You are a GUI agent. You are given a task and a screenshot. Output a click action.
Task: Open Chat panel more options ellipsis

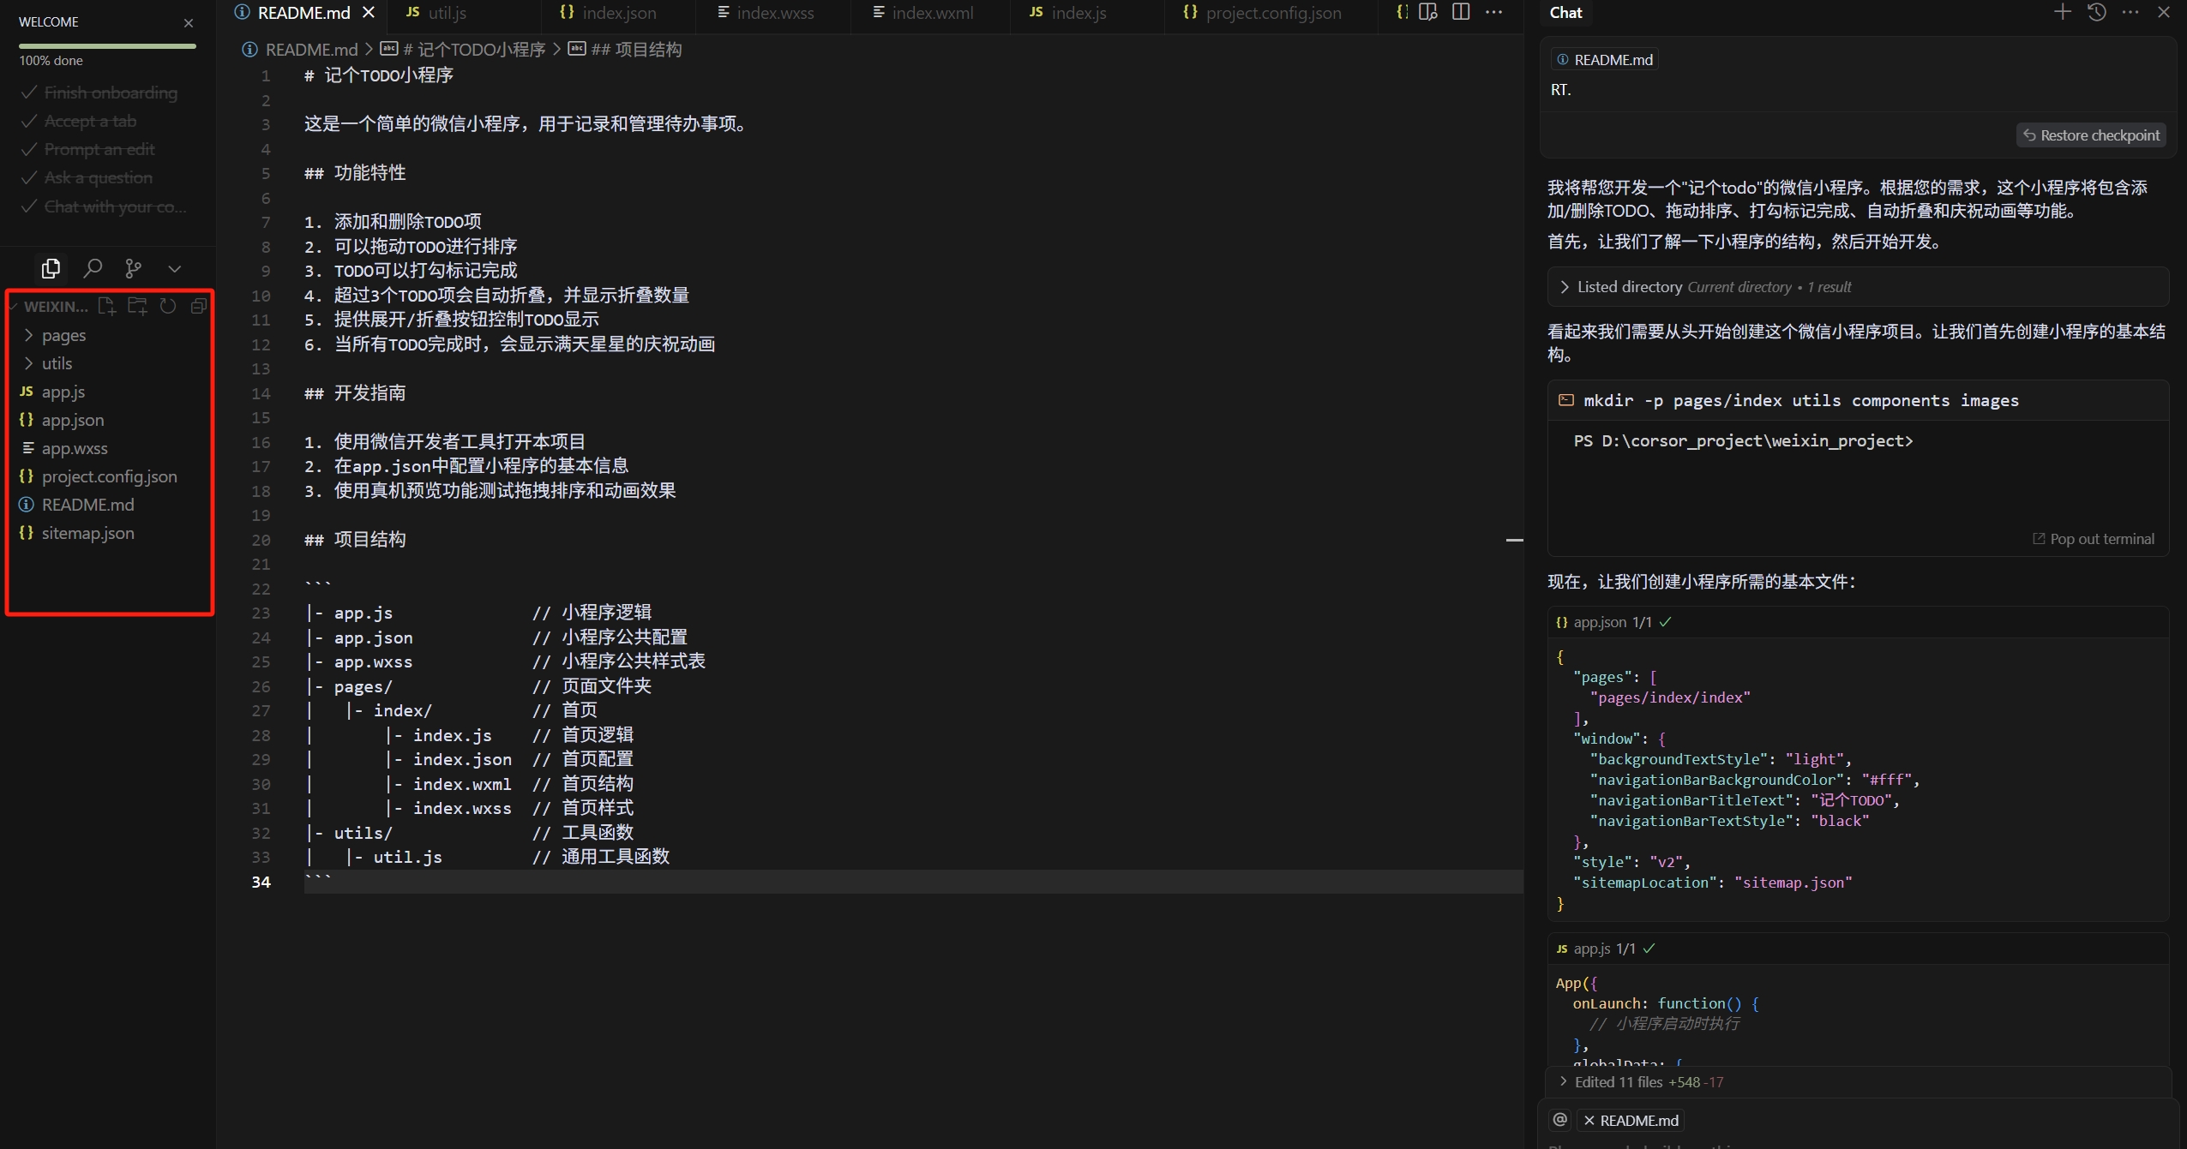click(x=2130, y=12)
